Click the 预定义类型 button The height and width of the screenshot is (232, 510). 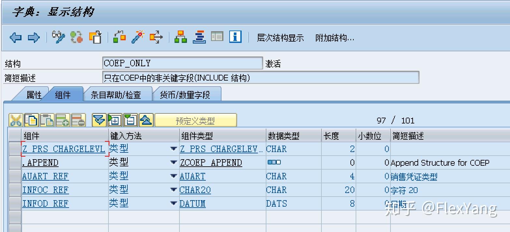[x=196, y=120]
